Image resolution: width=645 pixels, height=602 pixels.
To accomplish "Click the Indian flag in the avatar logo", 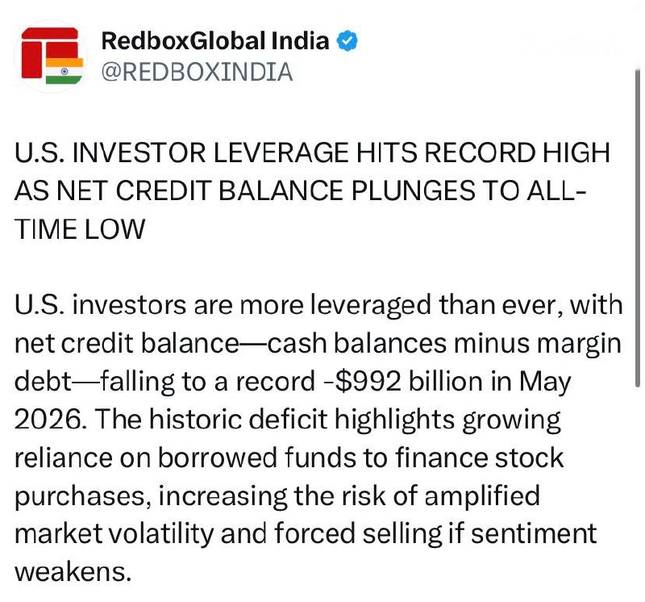I will pos(64,71).
